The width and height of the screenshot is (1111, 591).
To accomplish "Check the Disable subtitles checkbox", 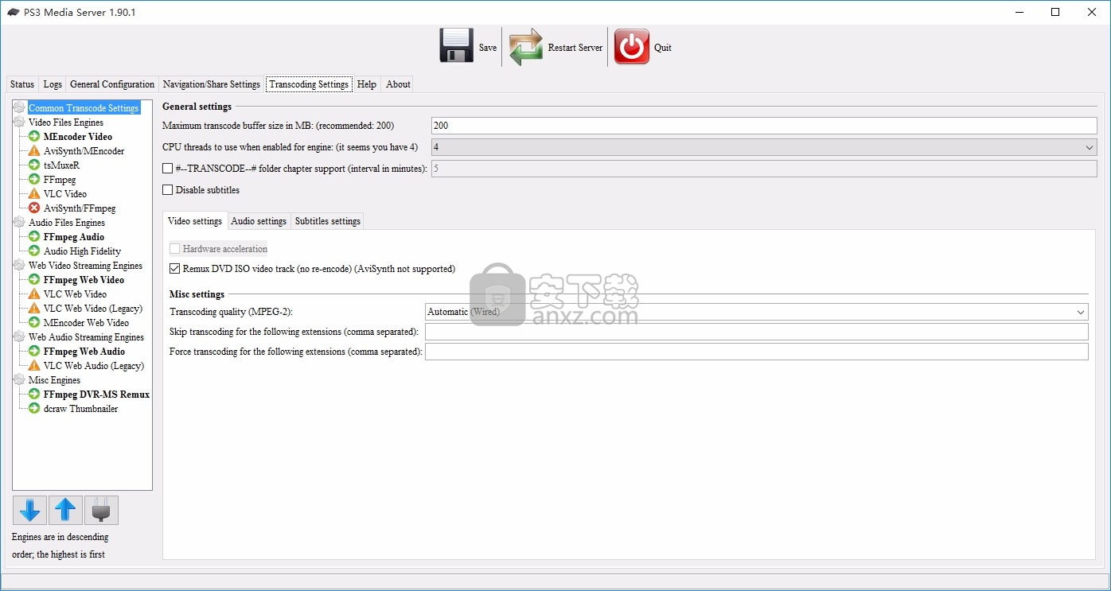I will pos(167,190).
